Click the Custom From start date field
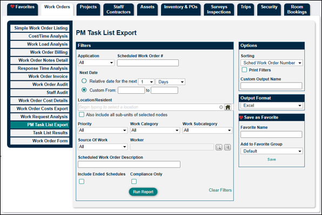The image size is (322, 215). pos(131,91)
